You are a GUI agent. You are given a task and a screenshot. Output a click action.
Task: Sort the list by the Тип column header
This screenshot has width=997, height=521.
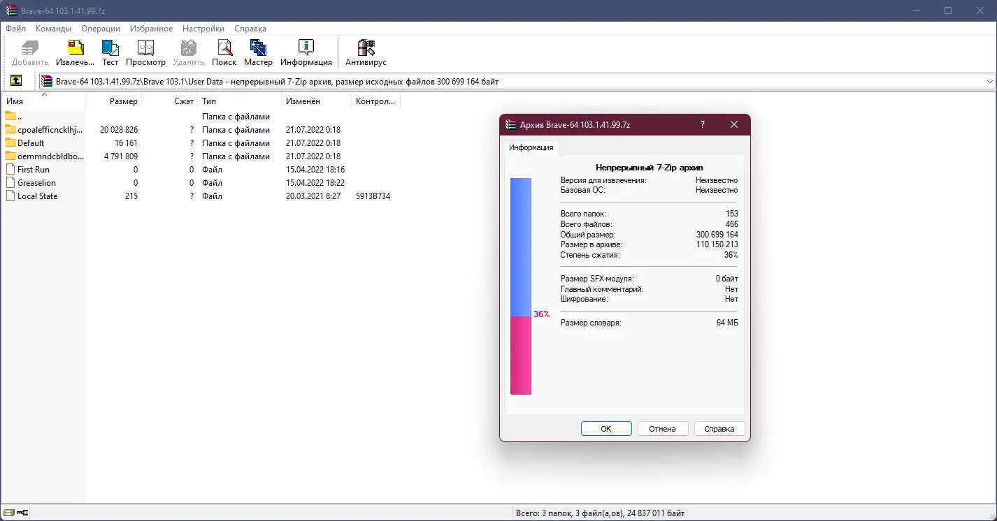pos(240,101)
